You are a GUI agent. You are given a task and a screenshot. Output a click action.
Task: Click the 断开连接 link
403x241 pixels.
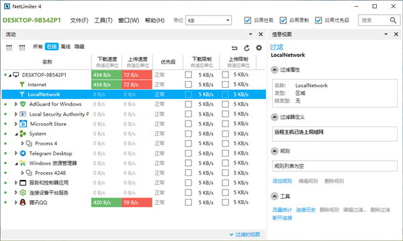pyautogui.click(x=282, y=218)
